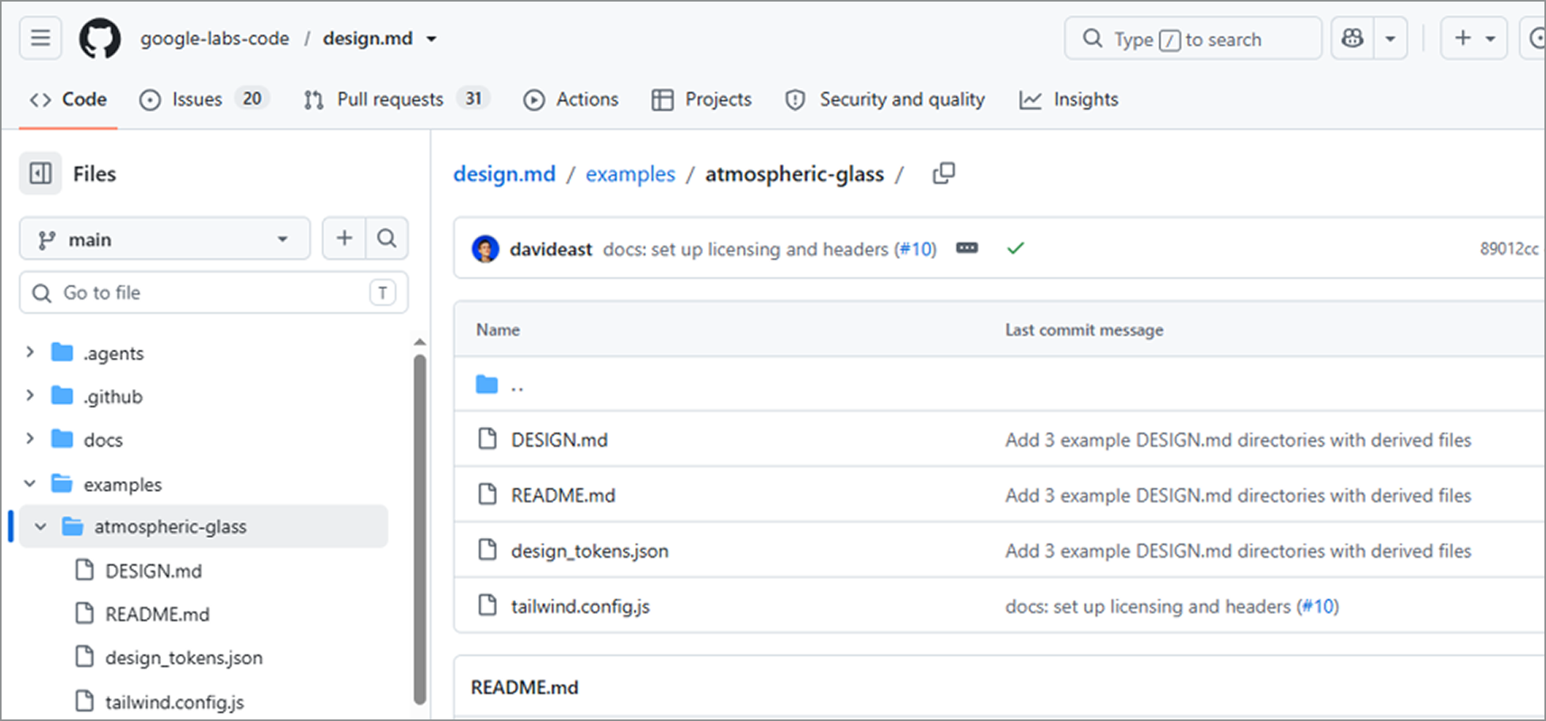
Task: Collapse the atmospheric-glass folder chevron
Action: point(40,526)
